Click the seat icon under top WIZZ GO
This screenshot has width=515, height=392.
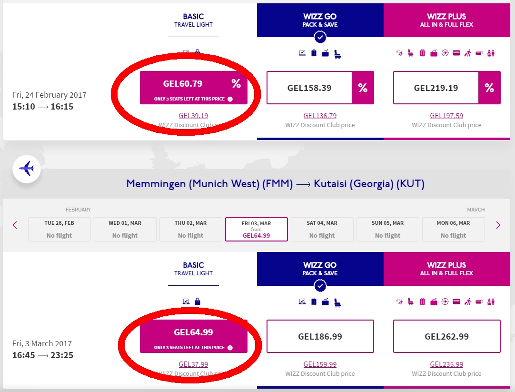(337, 54)
